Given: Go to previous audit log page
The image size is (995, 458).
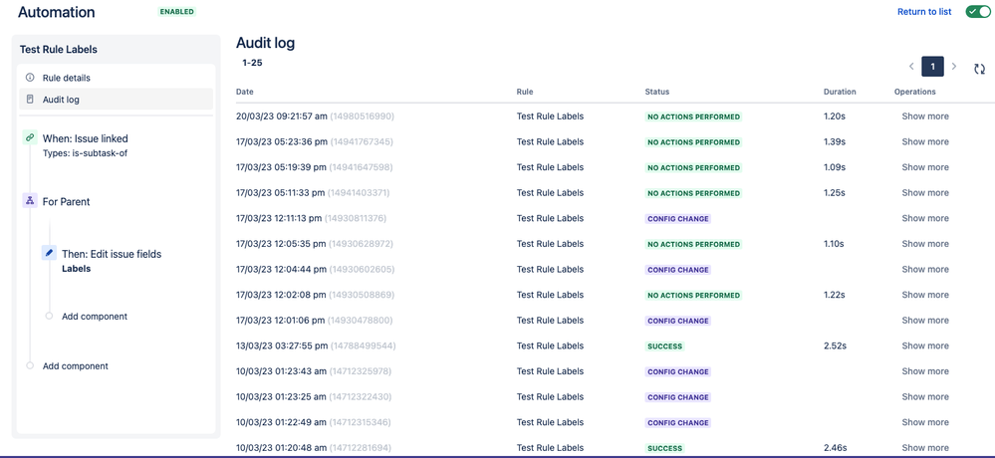Looking at the screenshot, I should tap(911, 67).
